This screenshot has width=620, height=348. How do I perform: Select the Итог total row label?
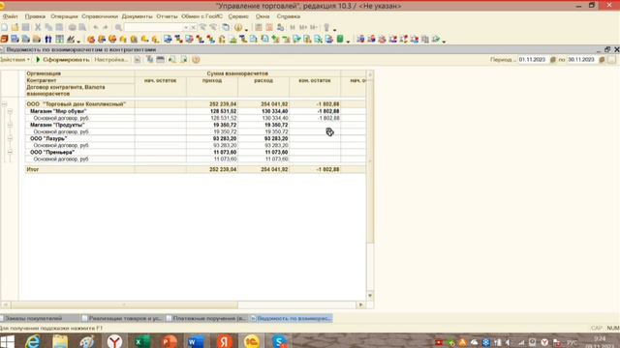tap(32, 169)
